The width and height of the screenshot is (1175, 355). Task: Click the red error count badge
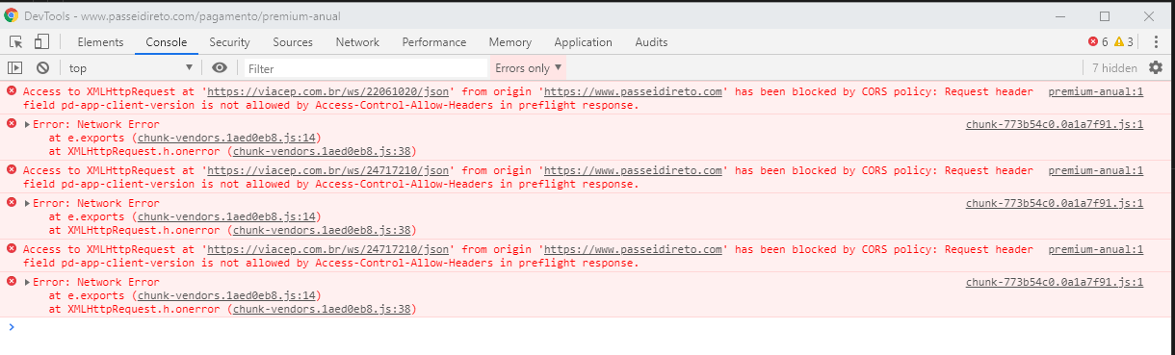click(x=1098, y=42)
